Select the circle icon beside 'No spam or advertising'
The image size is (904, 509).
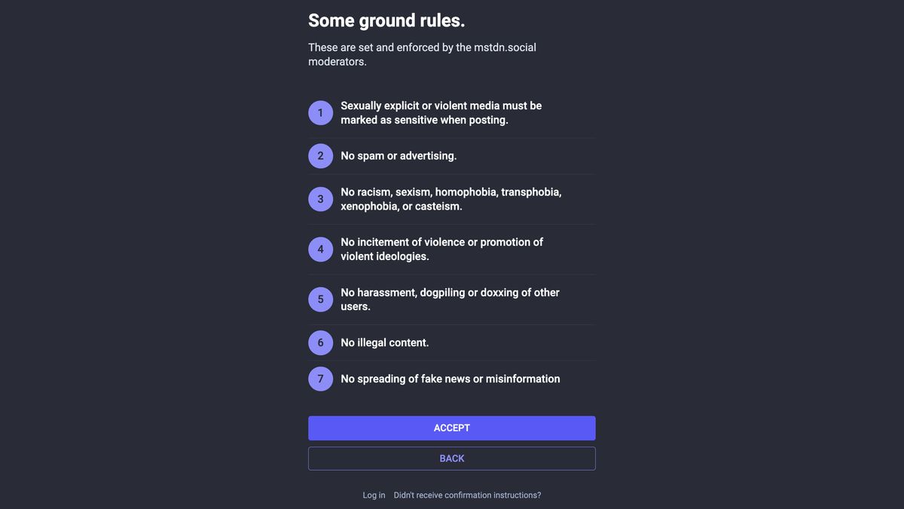[x=320, y=155]
